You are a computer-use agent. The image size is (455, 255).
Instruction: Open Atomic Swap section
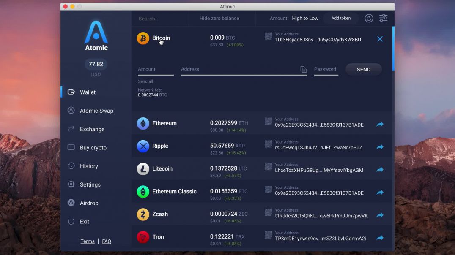click(x=96, y=111)
